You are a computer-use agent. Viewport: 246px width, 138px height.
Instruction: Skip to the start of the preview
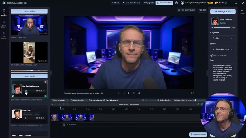[x=119, y=93]
